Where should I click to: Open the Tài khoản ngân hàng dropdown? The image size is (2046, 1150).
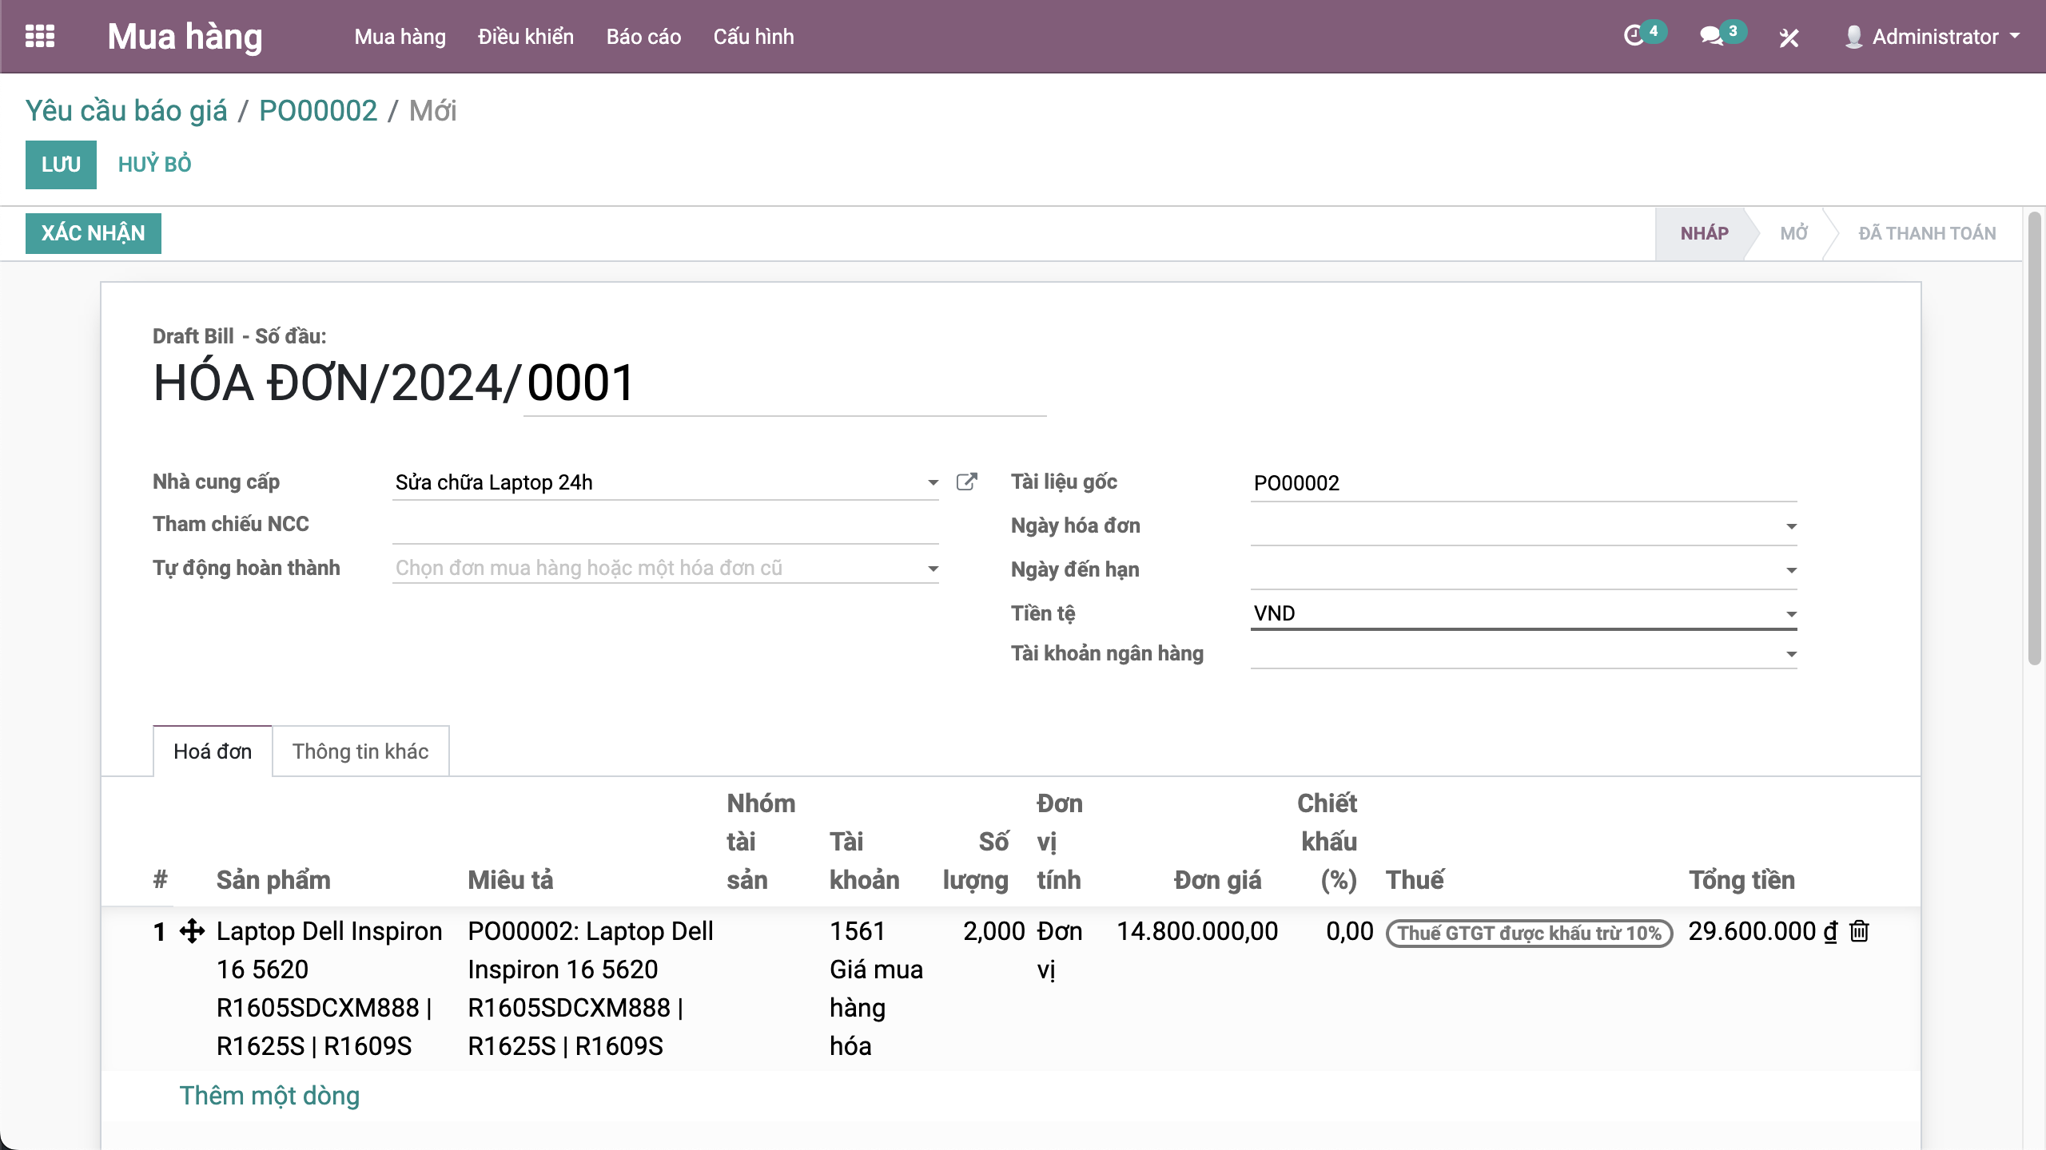click(x=1791, y=654)
